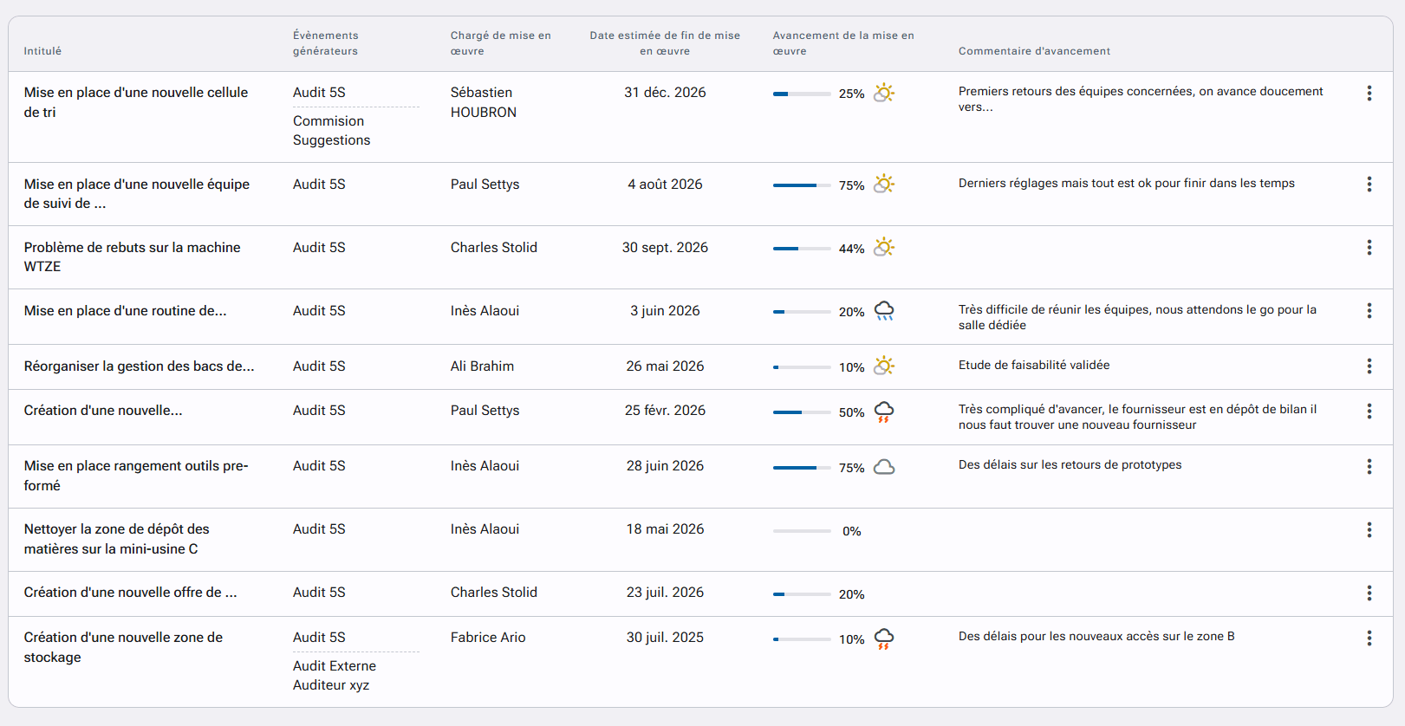Select the name Fabrice Ario
Viewport: 1405px width, 726px height.
488,638
